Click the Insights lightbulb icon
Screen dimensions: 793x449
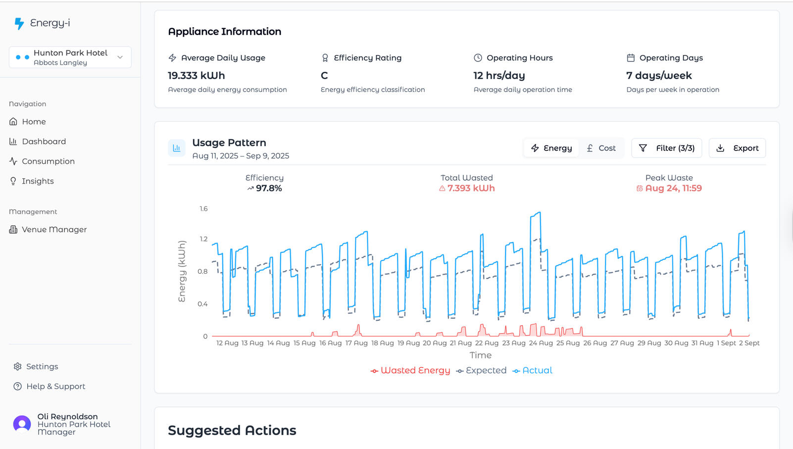coord(13,181)
